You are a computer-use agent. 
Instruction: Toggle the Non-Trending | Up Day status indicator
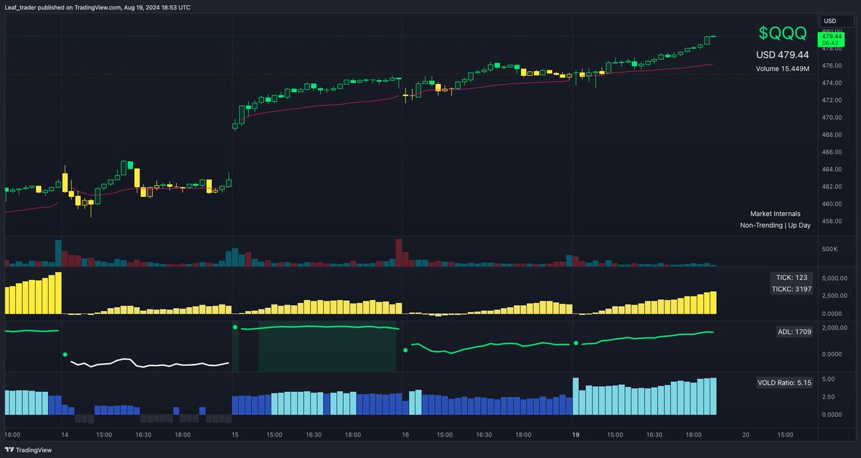pyautogui.click(x=773, y=225)
